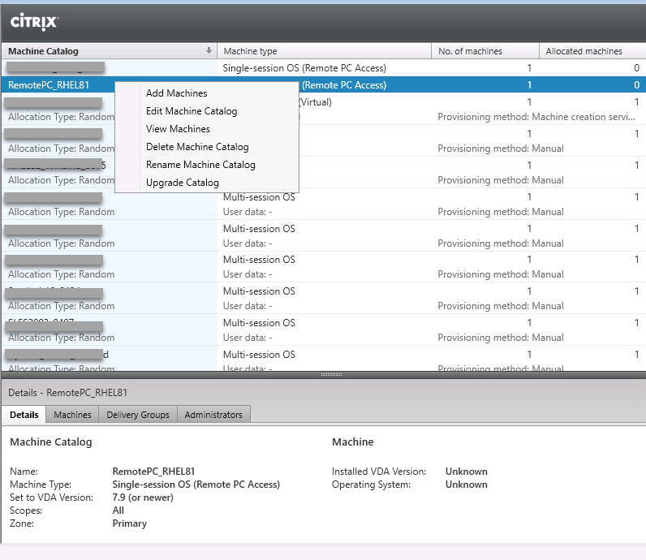Open the Machines tab in details pane

pos(72,415)
